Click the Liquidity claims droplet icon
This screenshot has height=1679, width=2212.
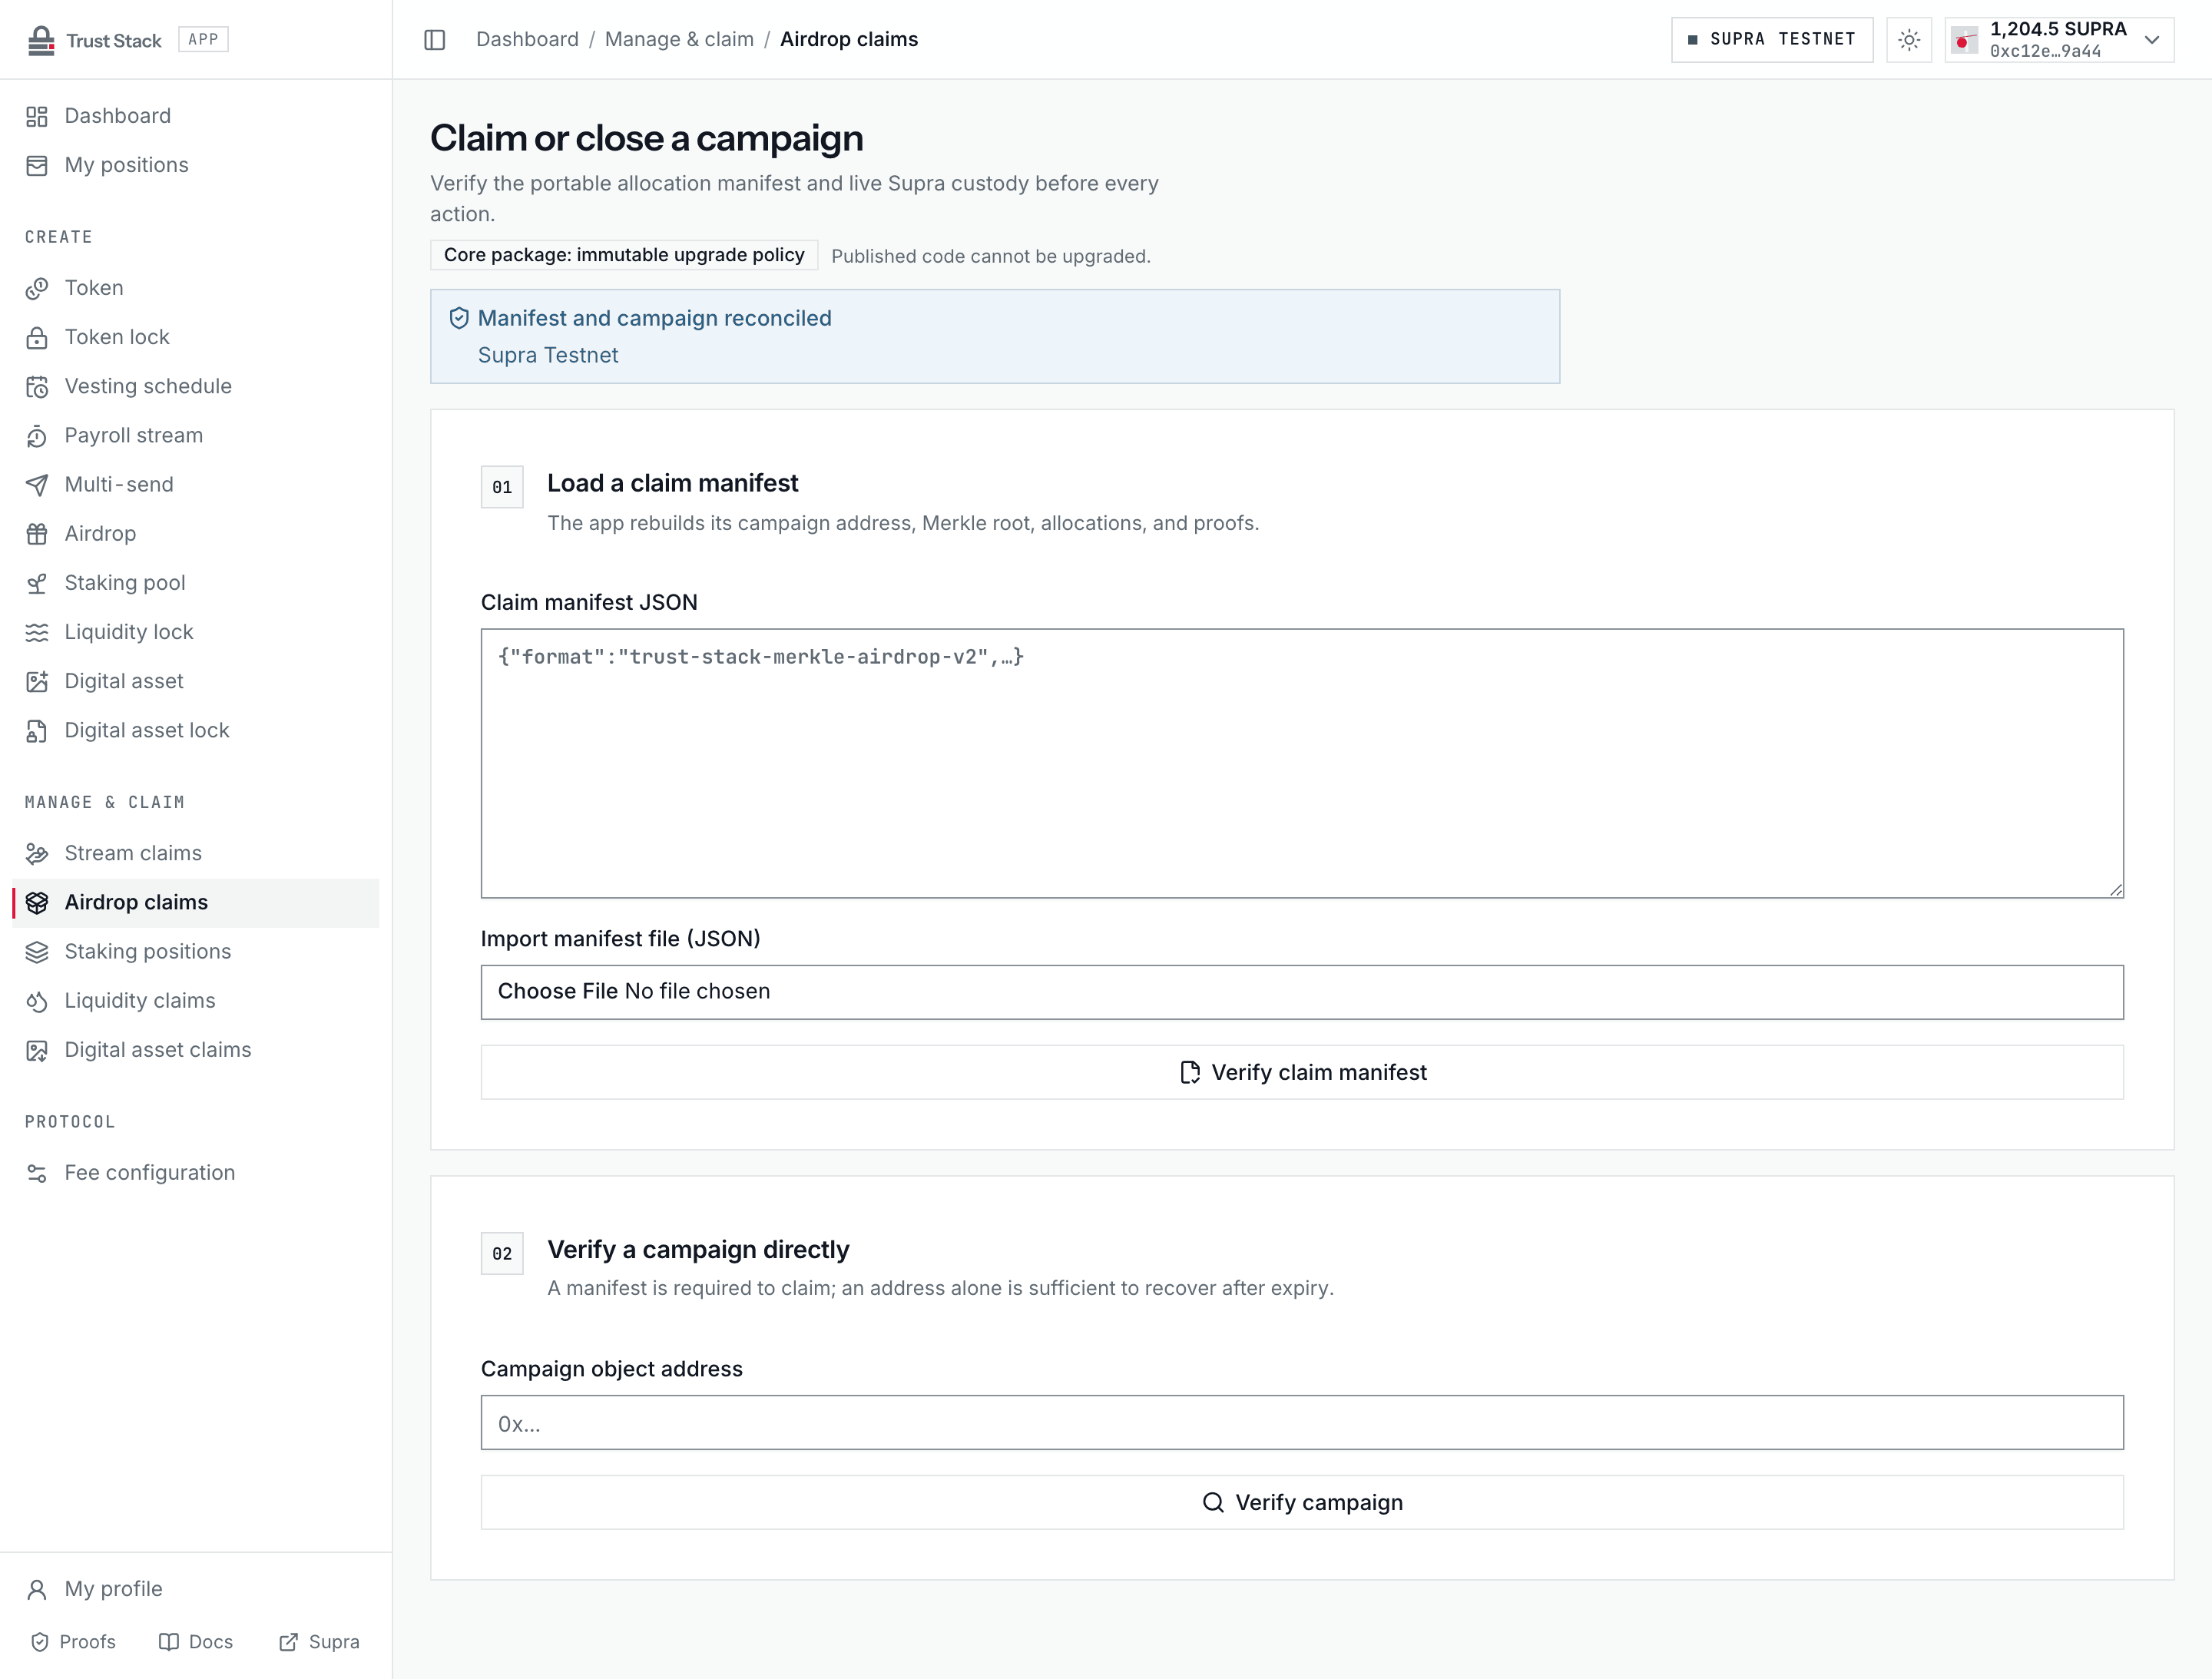click(x=37, y=1001)
